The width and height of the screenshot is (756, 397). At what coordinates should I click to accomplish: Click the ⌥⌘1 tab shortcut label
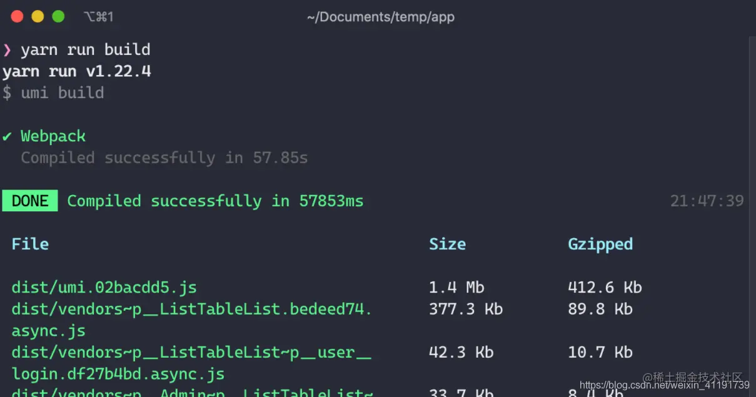(98, 17)
